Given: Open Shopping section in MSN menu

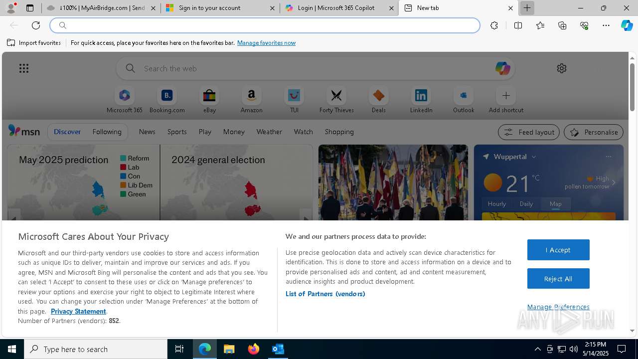Looking at the screenshot, I should pyautogui.click(x=339, y=132).
